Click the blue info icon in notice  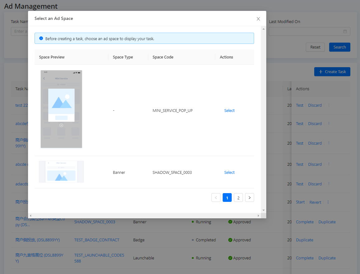41,39
